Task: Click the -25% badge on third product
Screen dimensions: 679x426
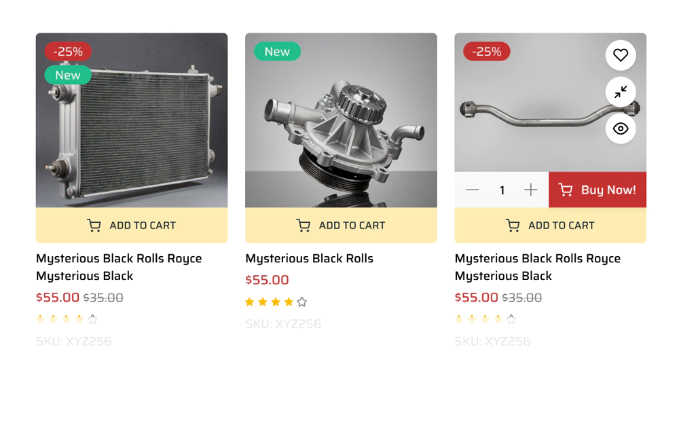Action: click(x=487, y=52)
